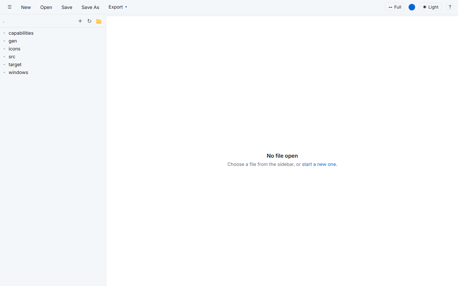Select the gen folder name
This screenshot has height=286, width=458.
tap(13, 41)
